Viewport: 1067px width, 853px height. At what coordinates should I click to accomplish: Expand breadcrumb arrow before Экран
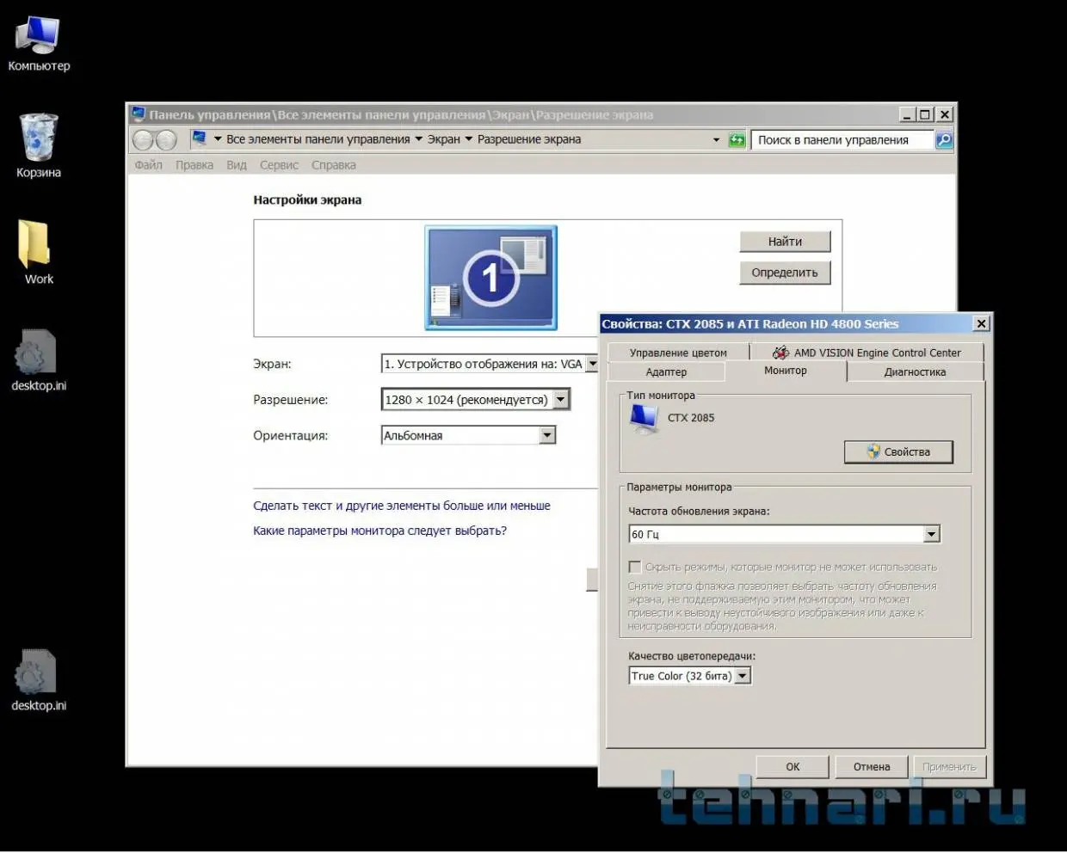pos(419,139)
